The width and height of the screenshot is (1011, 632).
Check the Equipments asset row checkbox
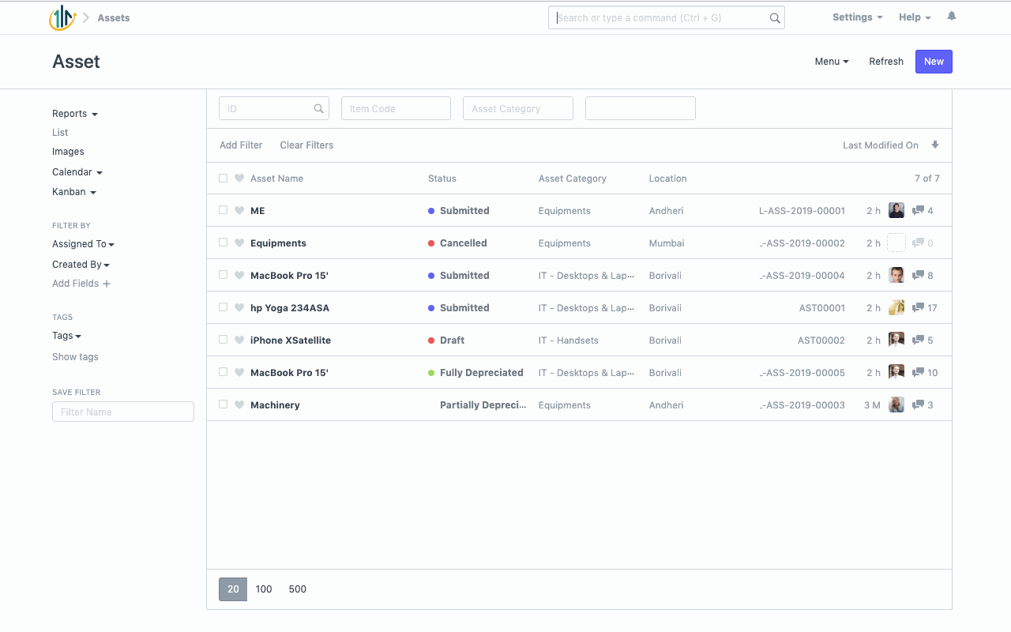[x=223, y=243]
